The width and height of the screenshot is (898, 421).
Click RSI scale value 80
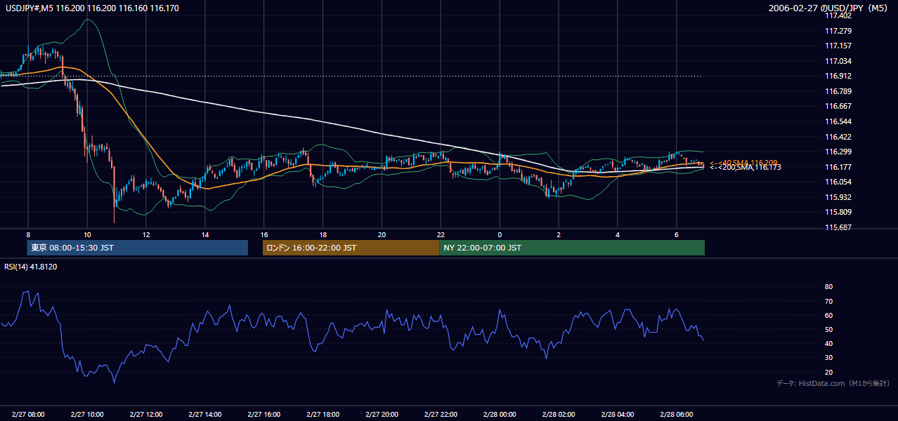pos(828,287)
